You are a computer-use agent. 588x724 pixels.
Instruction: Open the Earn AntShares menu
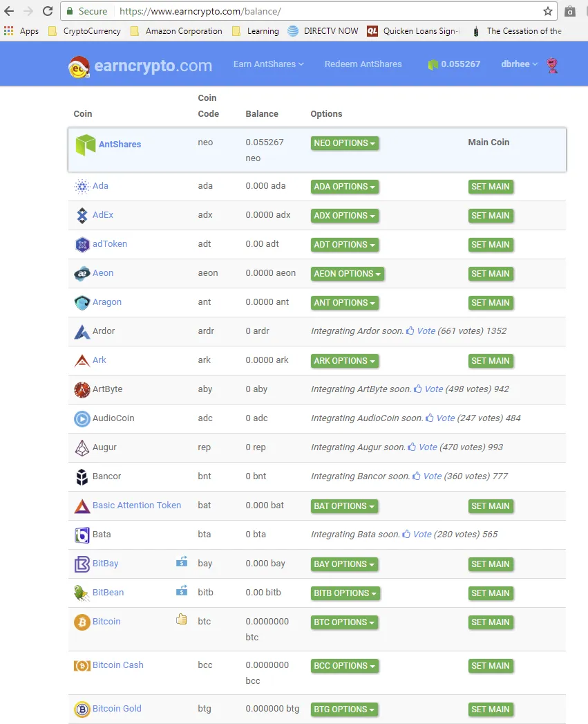[x=268, y=64]
